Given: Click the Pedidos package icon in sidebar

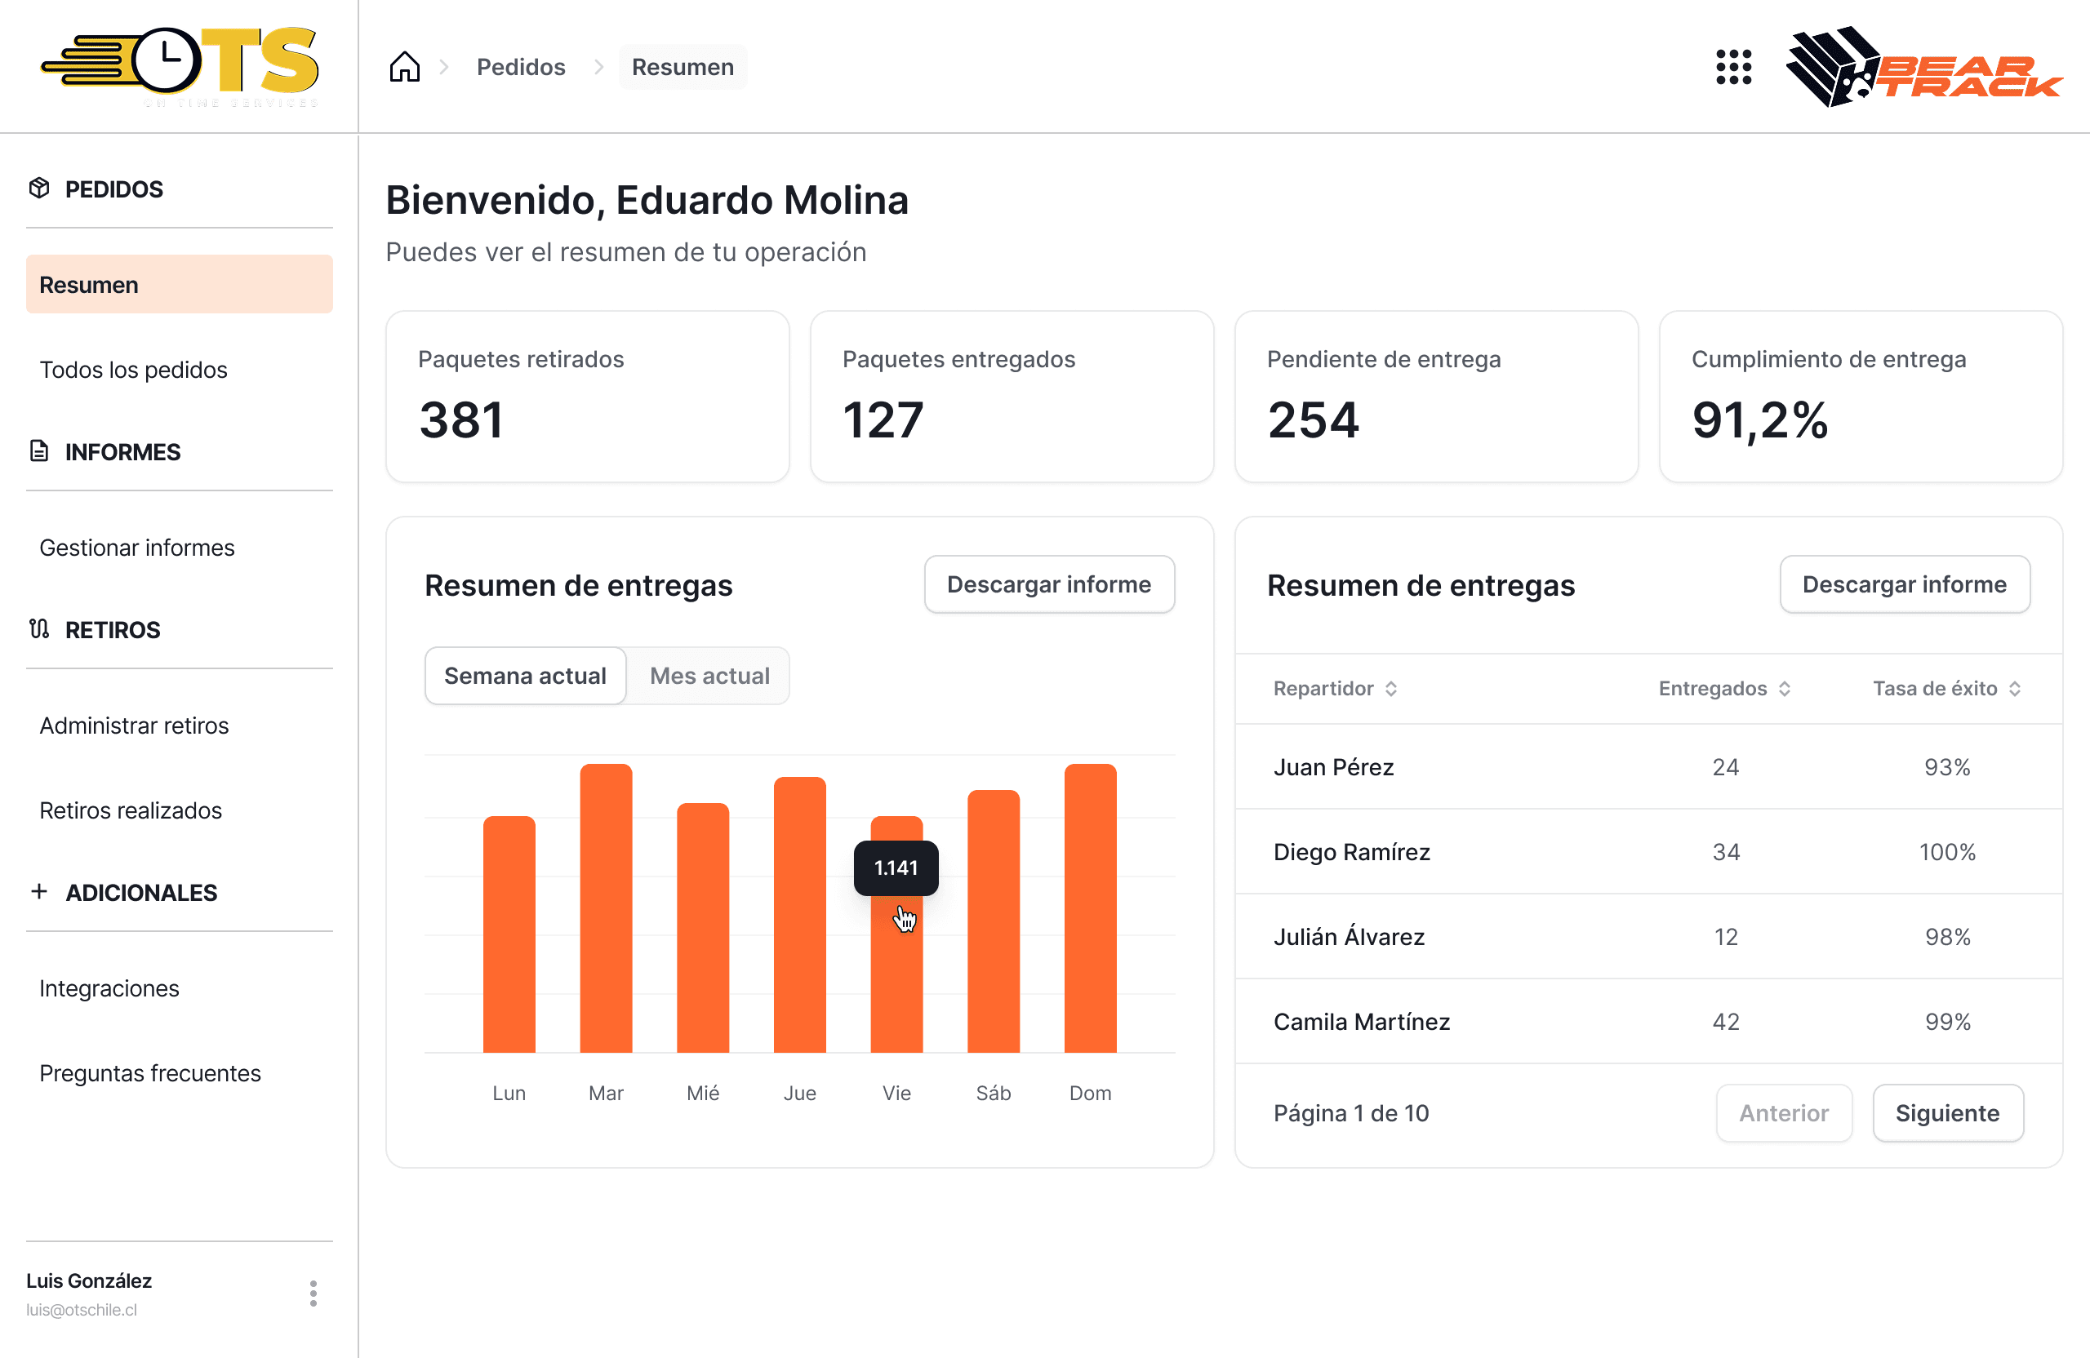Looking at the screenshot, I should coord(39,188).
